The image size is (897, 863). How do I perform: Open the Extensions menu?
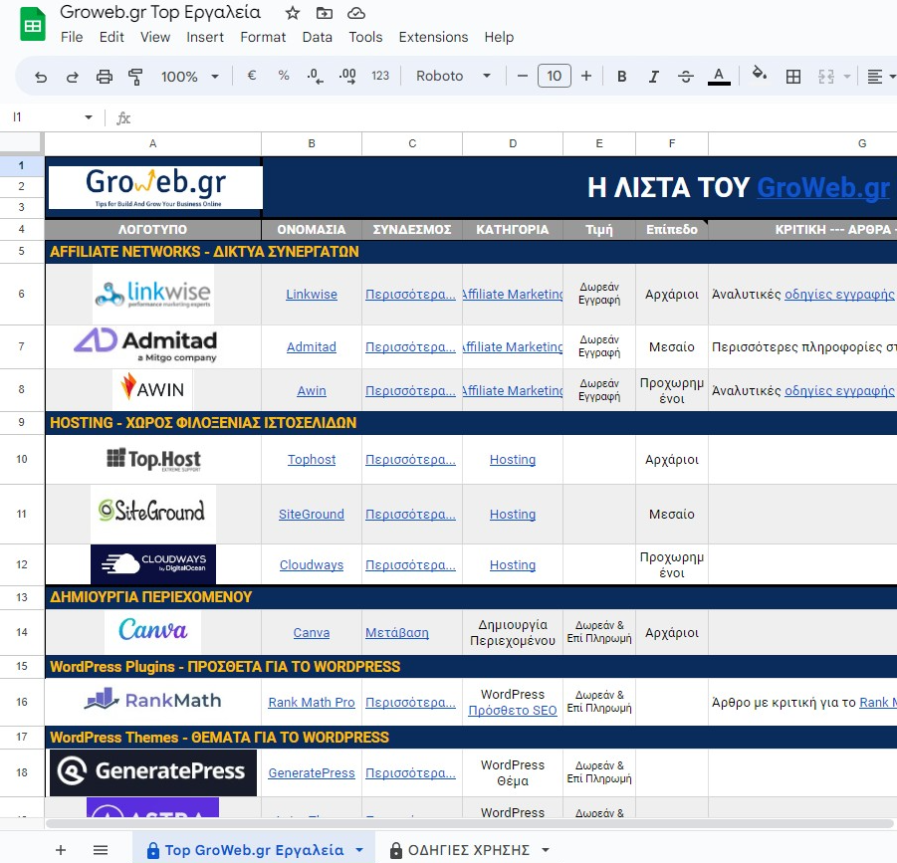click(433, 37)
